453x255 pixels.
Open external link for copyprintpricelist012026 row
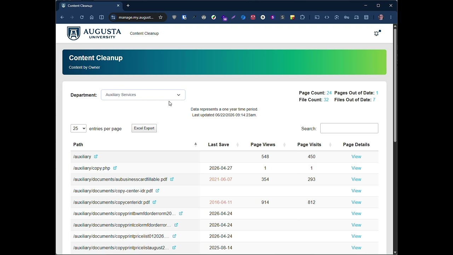point(174,236)
